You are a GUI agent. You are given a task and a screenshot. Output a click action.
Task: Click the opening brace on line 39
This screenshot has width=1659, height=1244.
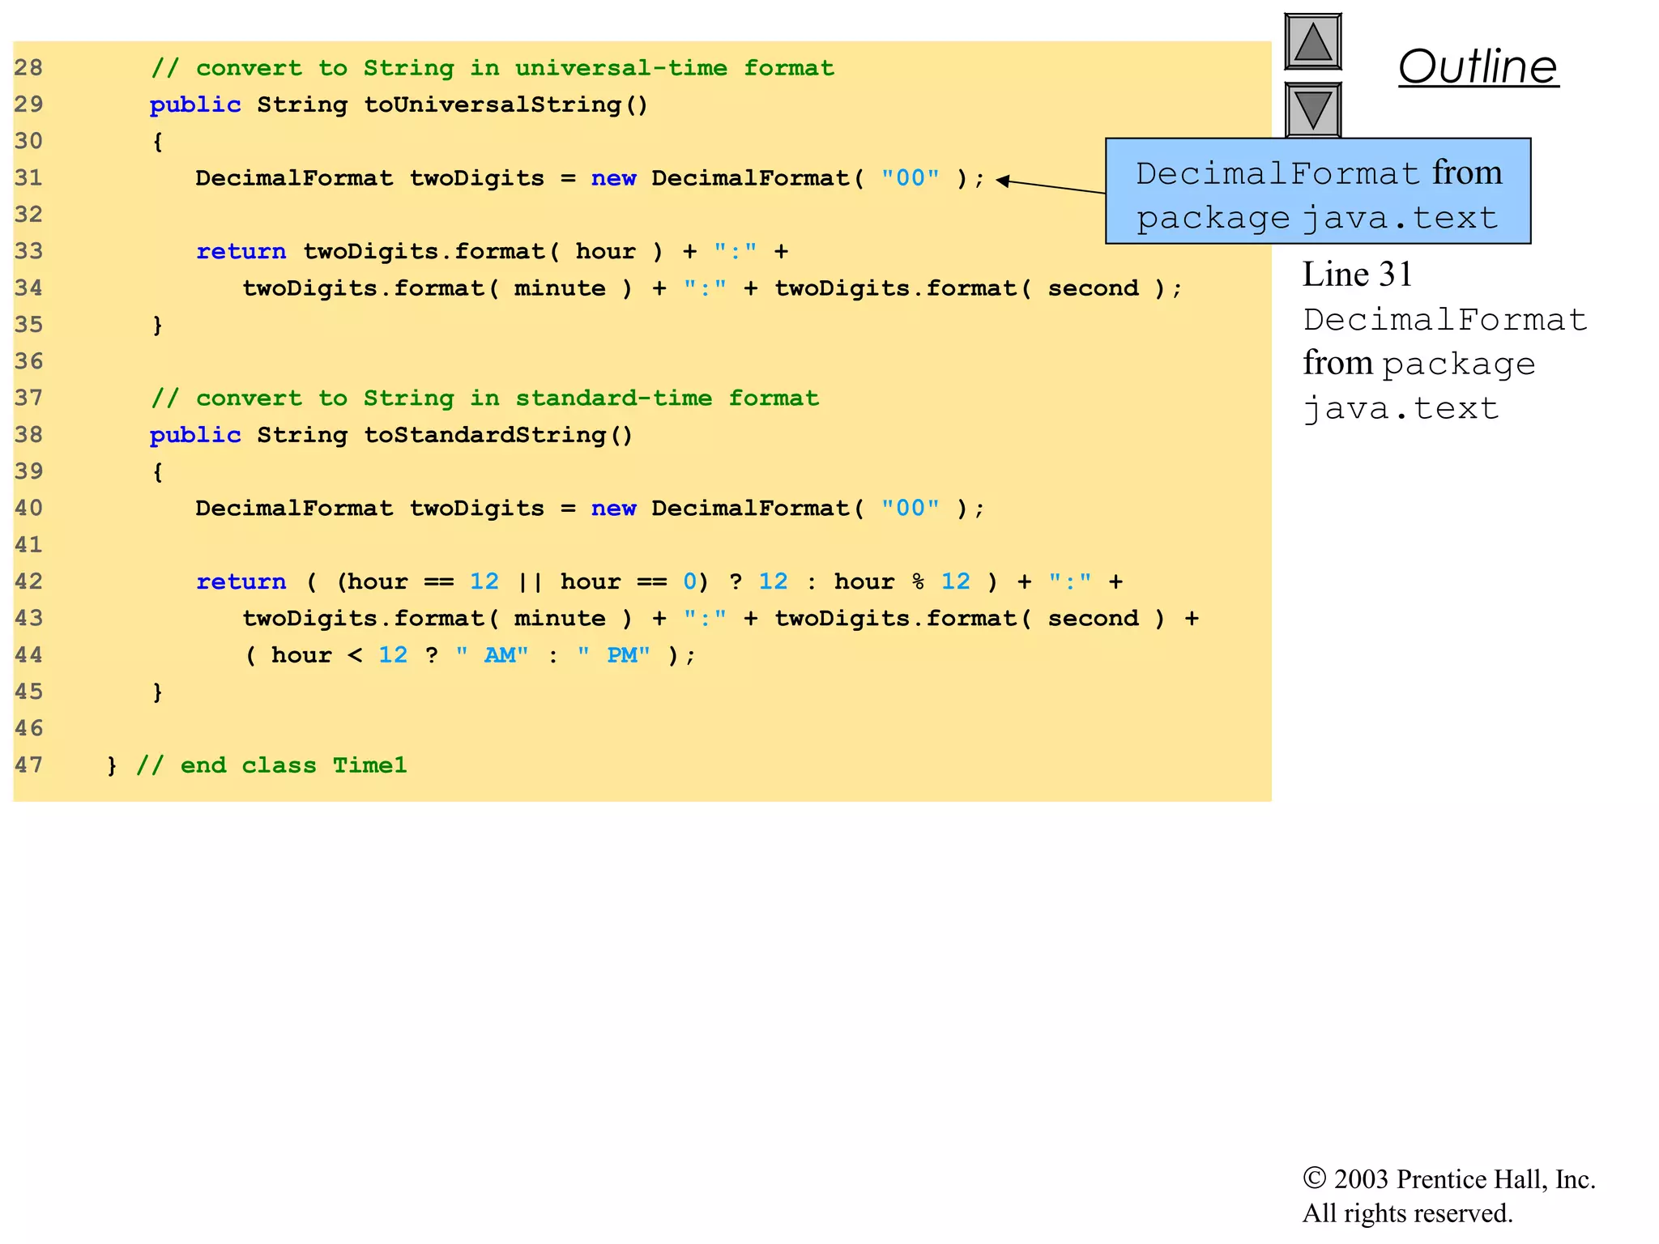coord(158,472)
